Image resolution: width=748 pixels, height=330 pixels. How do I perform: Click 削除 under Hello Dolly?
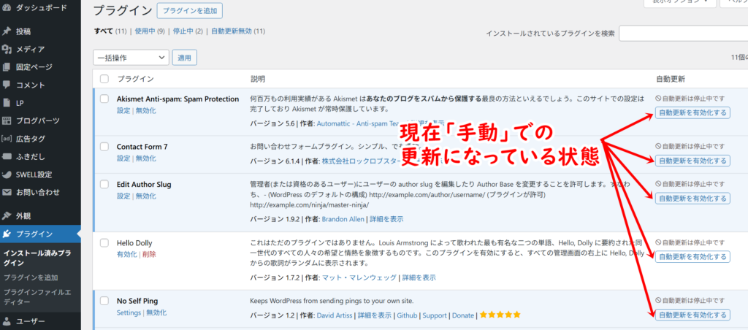(x=149, y=255)
